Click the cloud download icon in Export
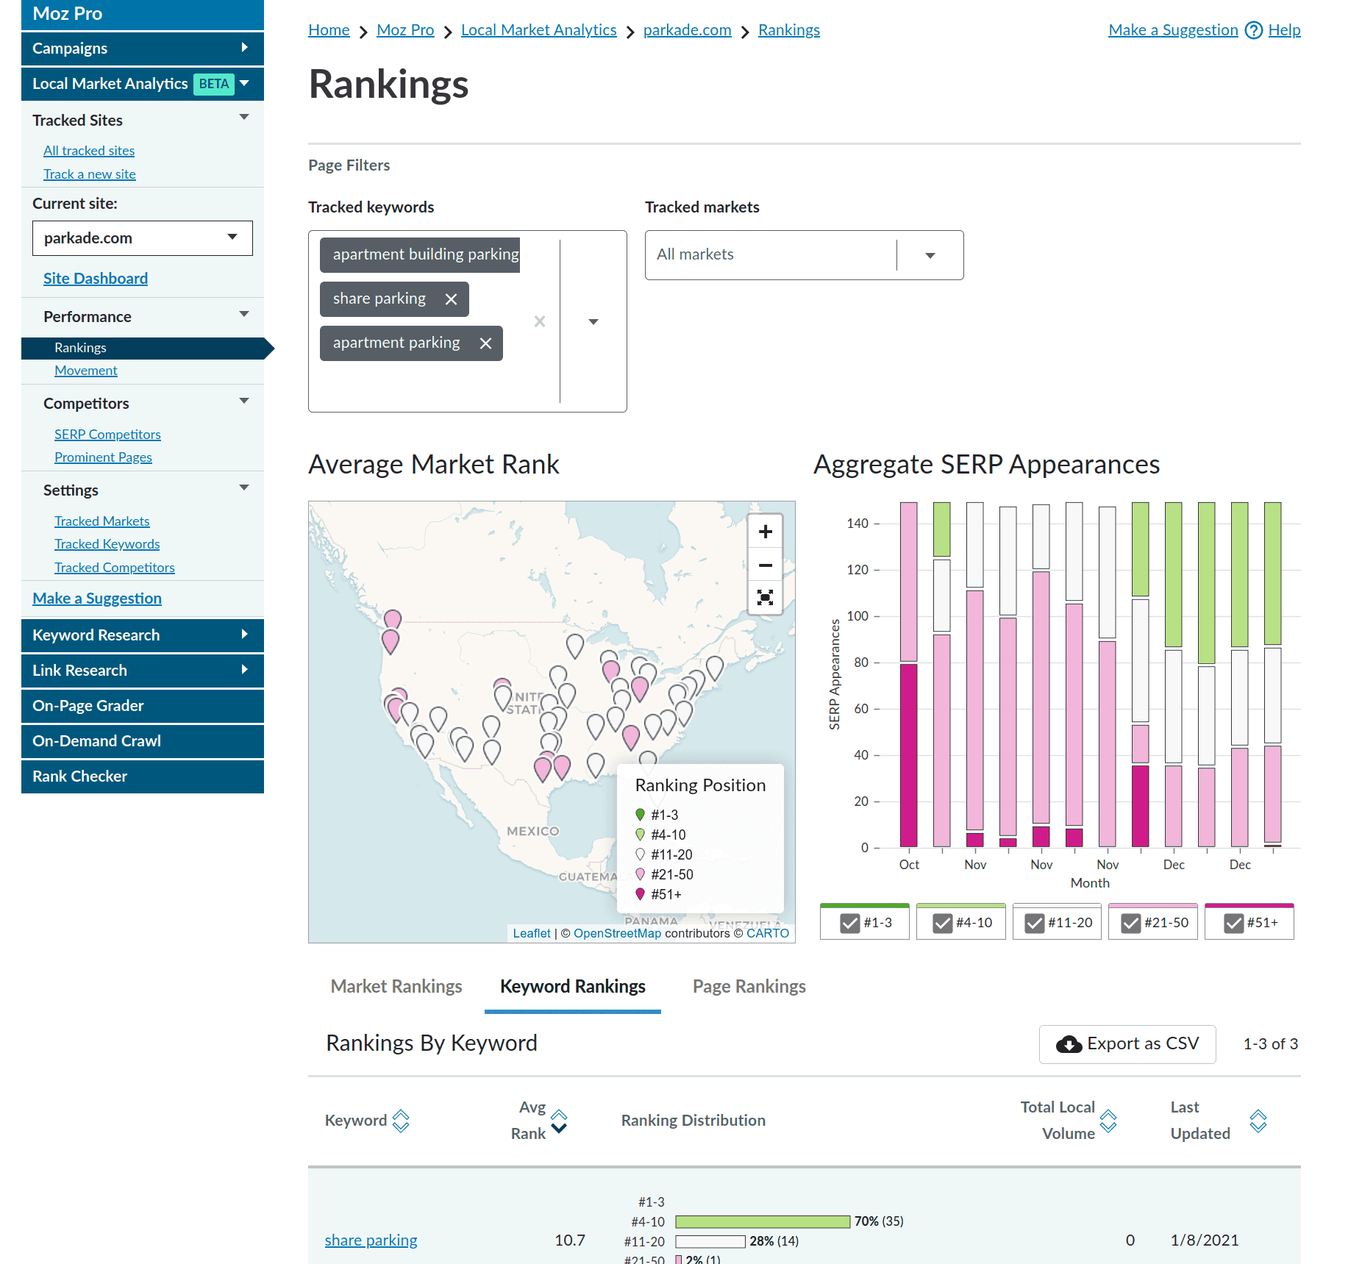Screen dimensions: 1362x1264 coord(1069,1044)
